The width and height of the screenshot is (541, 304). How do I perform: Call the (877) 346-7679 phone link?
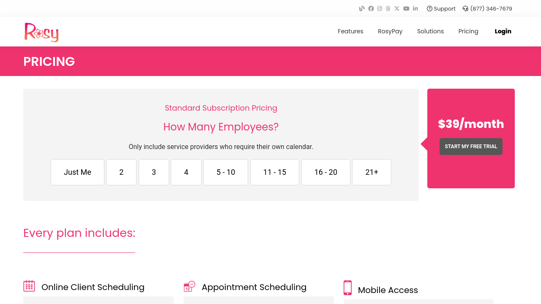[x=487, y=8]
